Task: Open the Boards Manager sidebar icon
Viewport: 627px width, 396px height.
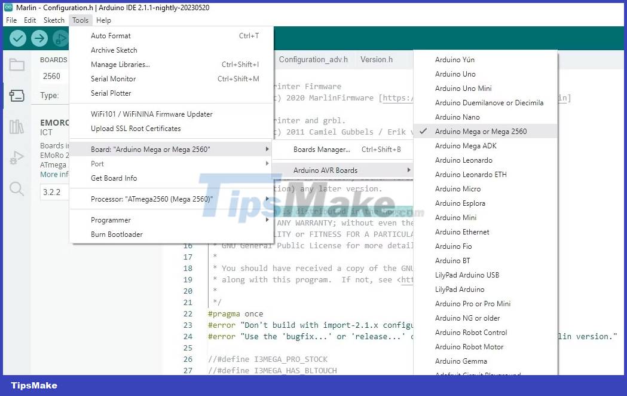Action: pos(17,96)
